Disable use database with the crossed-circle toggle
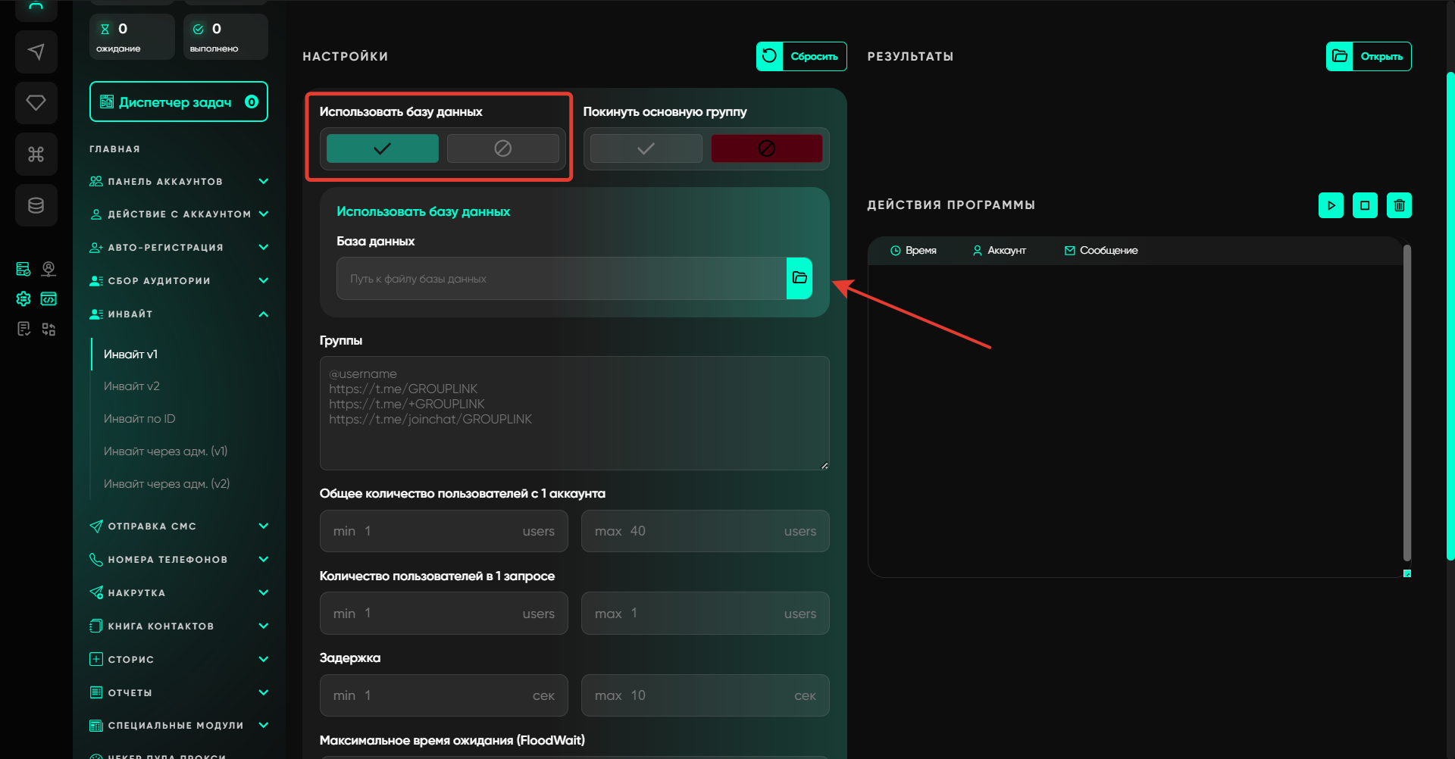Screen dimensions: 1455x759 click(x=502, y=148)
